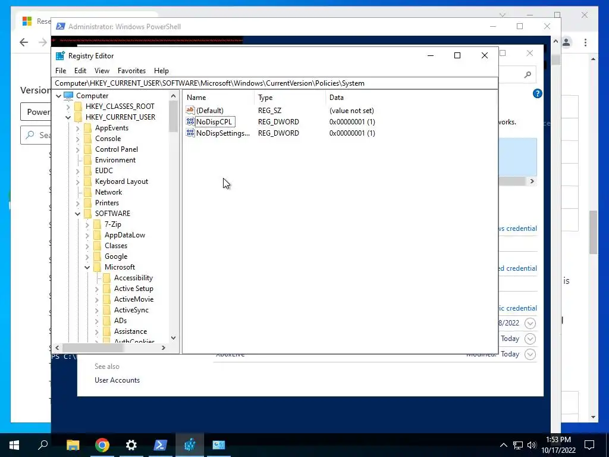The height and width of the screenshot is (457, 609).
Task: Show hidden system tray icons
Action: click(503, 445)
